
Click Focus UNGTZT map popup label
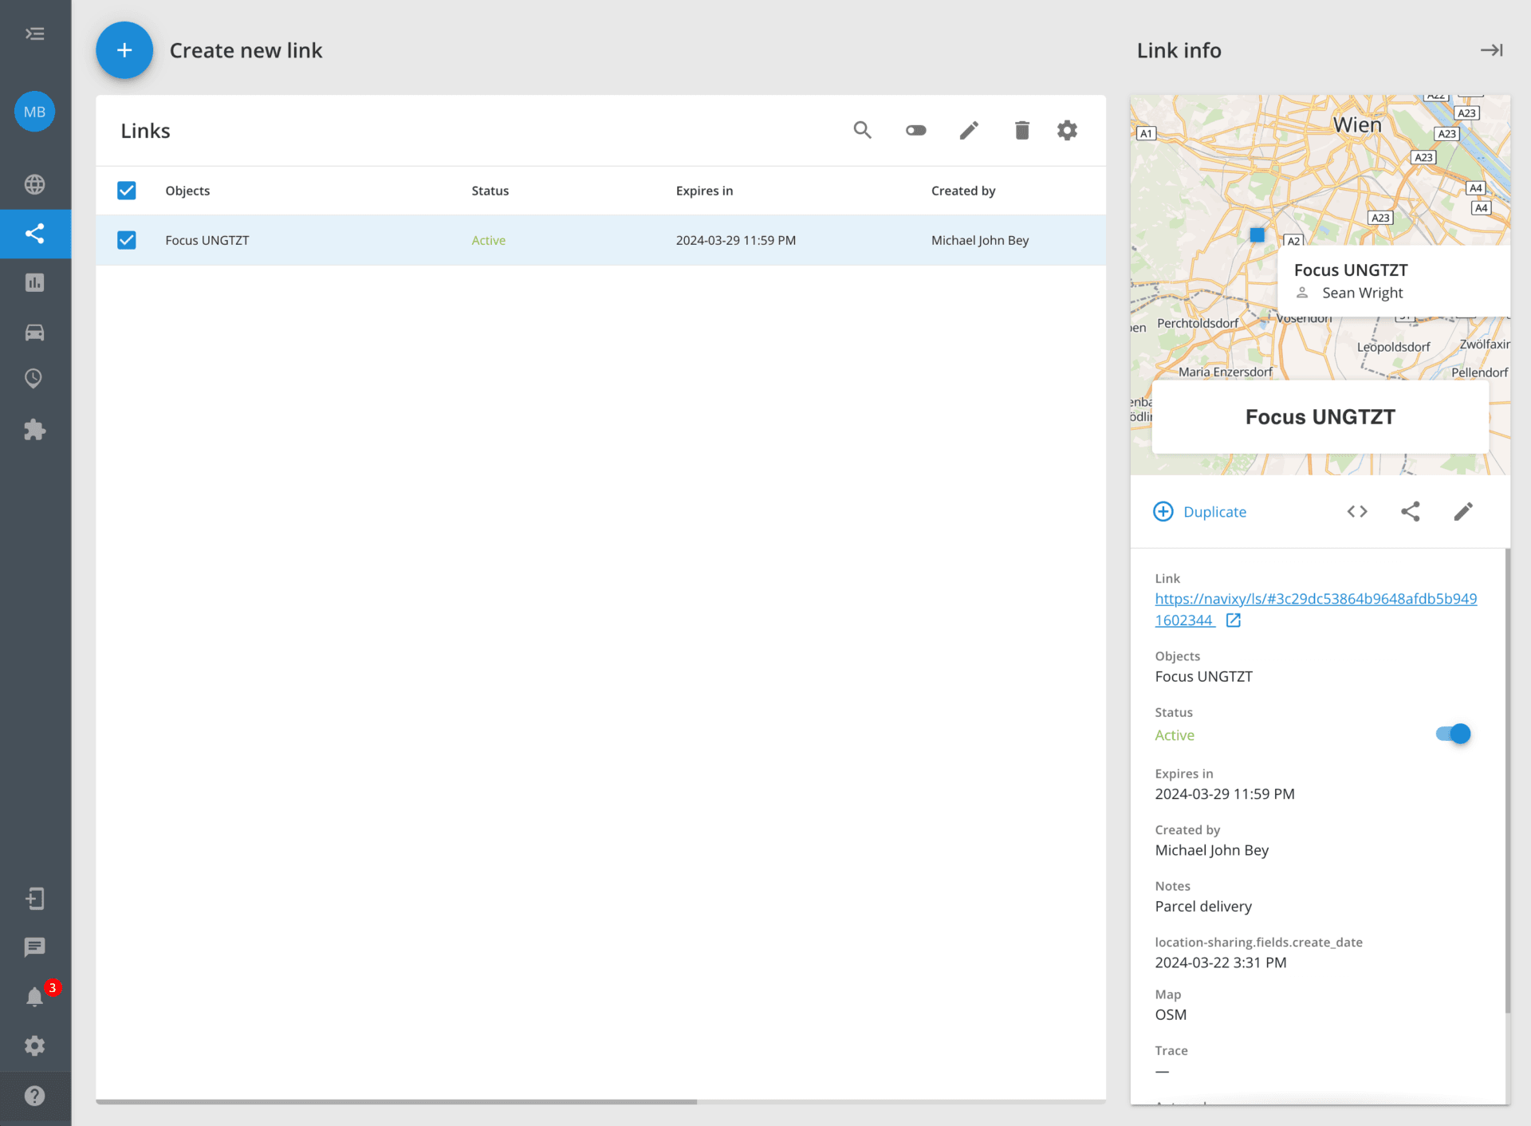[x=1351, y=270]
